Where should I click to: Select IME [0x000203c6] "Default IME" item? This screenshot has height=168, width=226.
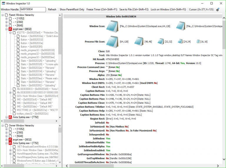[x=35, y=100]
